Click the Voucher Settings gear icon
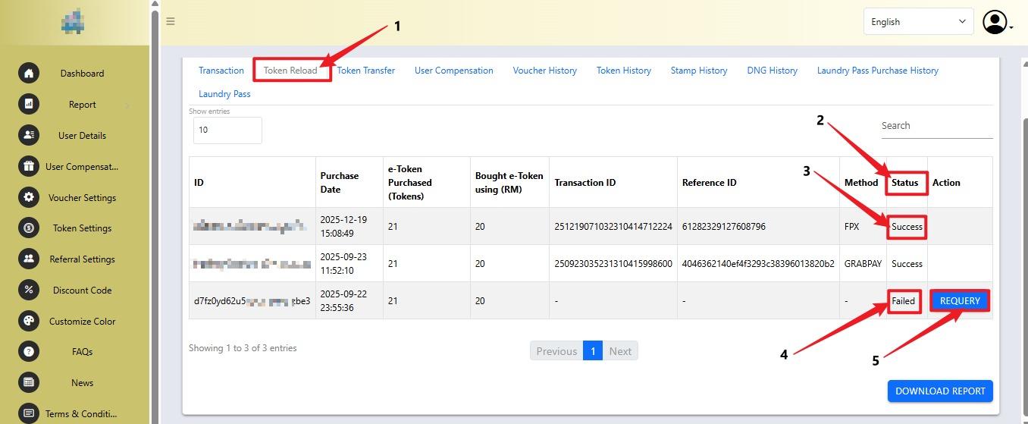 click(x=29, y=197)
